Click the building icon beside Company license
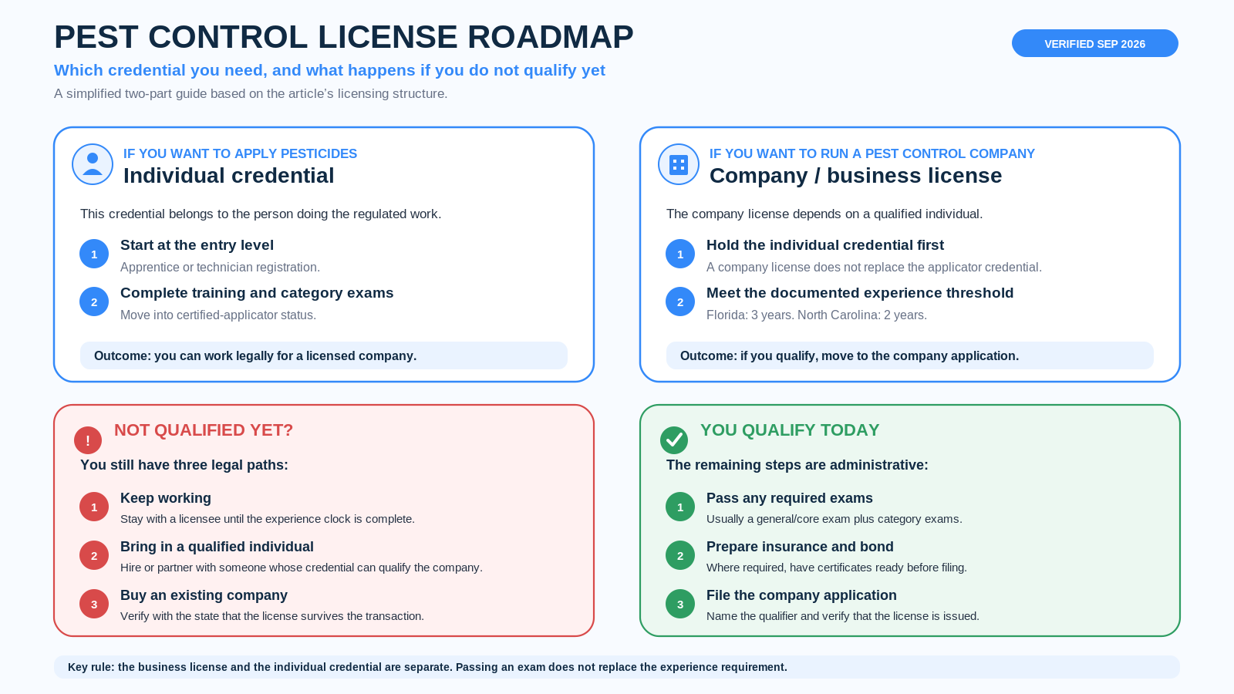The width and height of the screenshot is (1234, 694). pos(679,164)
